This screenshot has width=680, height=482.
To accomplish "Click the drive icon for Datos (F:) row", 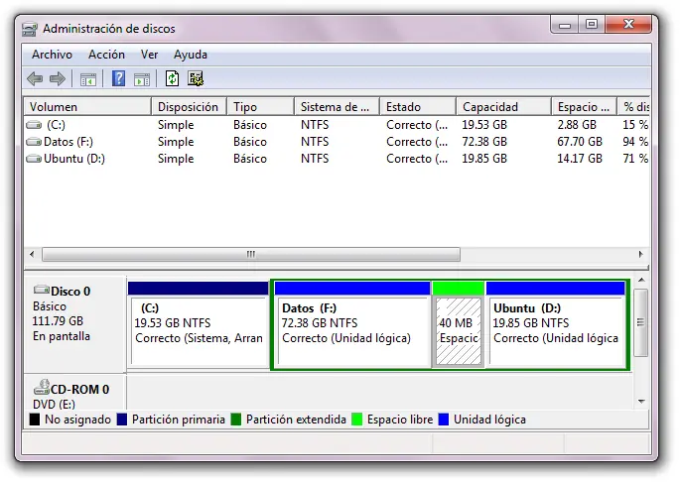I will pos(34,142).
